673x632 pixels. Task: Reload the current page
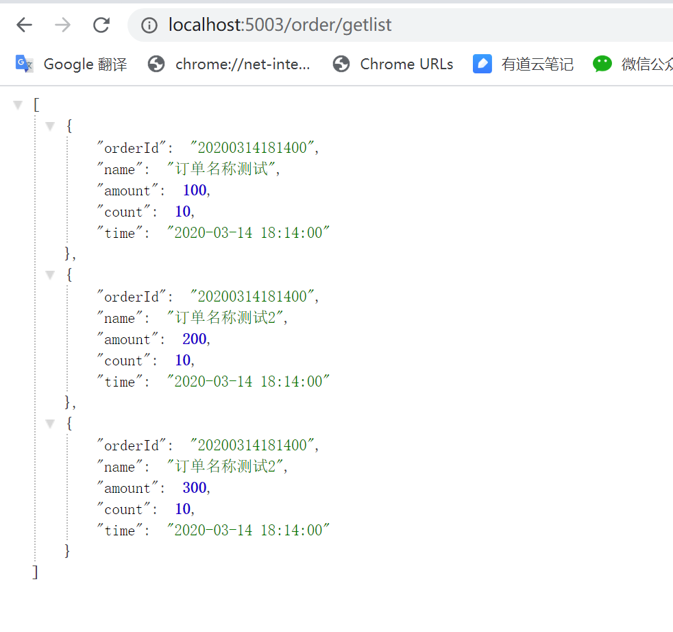101,25
